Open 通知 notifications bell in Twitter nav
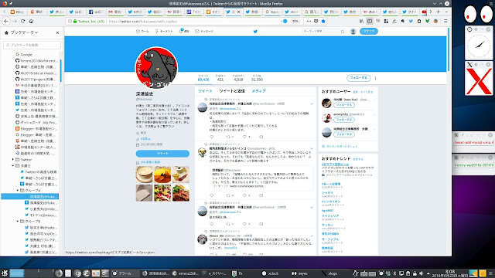This screenshot has width=495, height=278. pos(184,31)
